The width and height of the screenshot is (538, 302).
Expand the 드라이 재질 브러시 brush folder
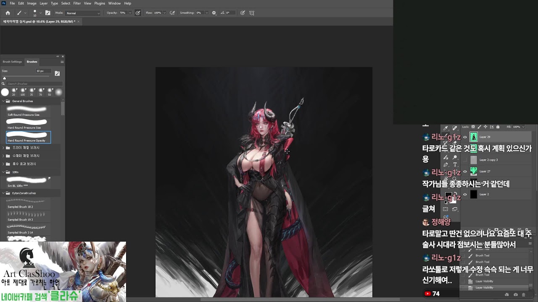3,148
